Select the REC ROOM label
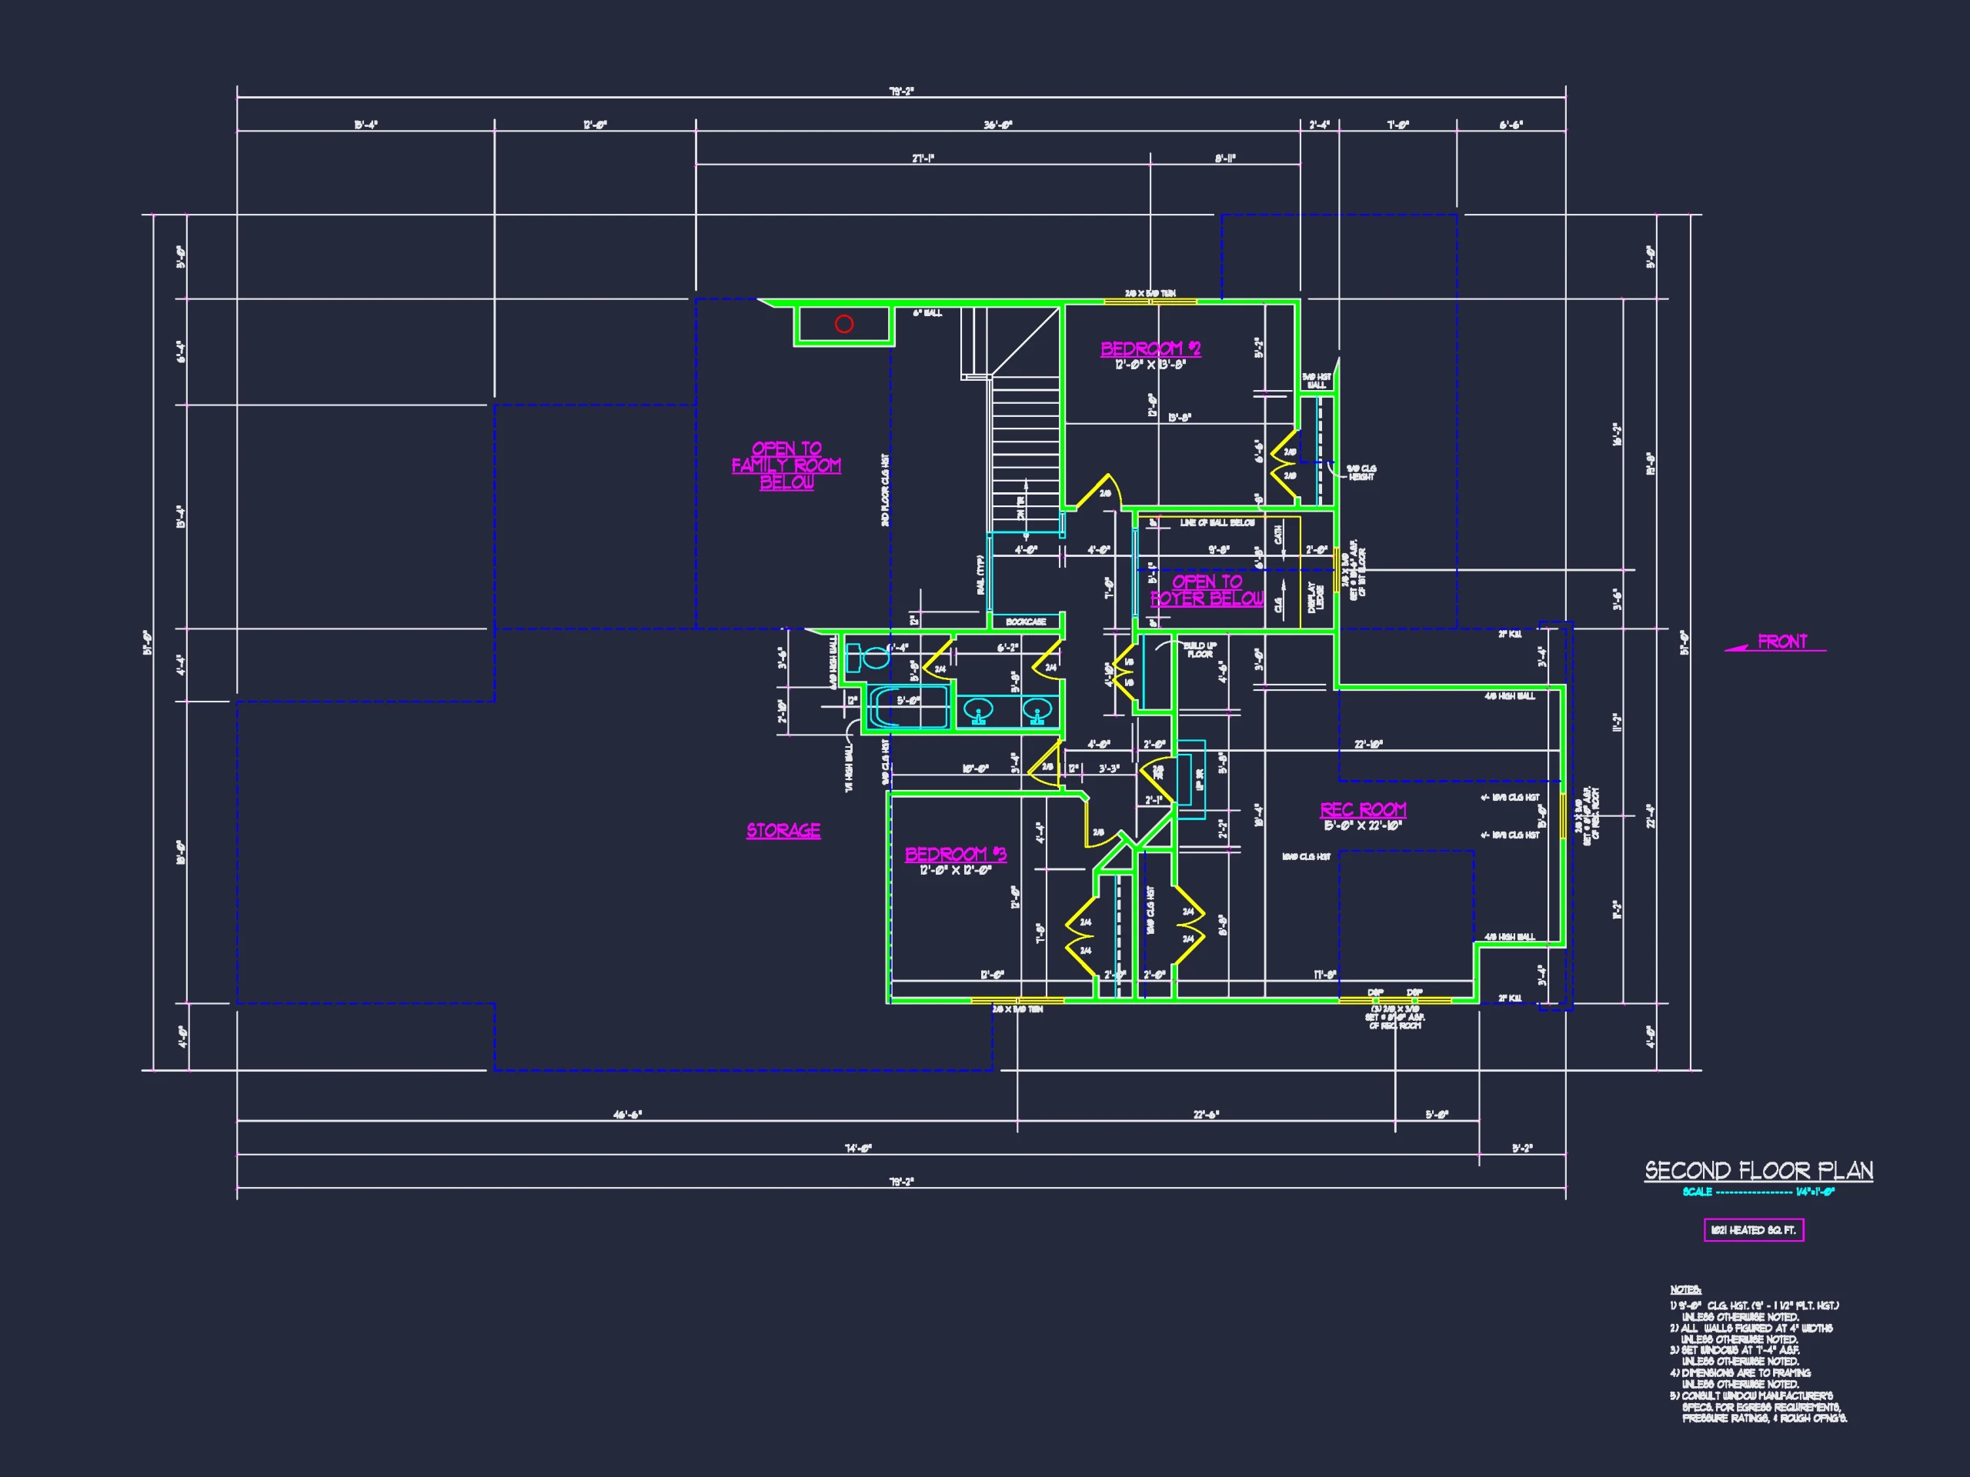This screenshot has width=1970, height=1477. [1363, 809]
